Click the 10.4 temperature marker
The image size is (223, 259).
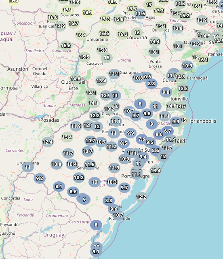pos(72,164)
